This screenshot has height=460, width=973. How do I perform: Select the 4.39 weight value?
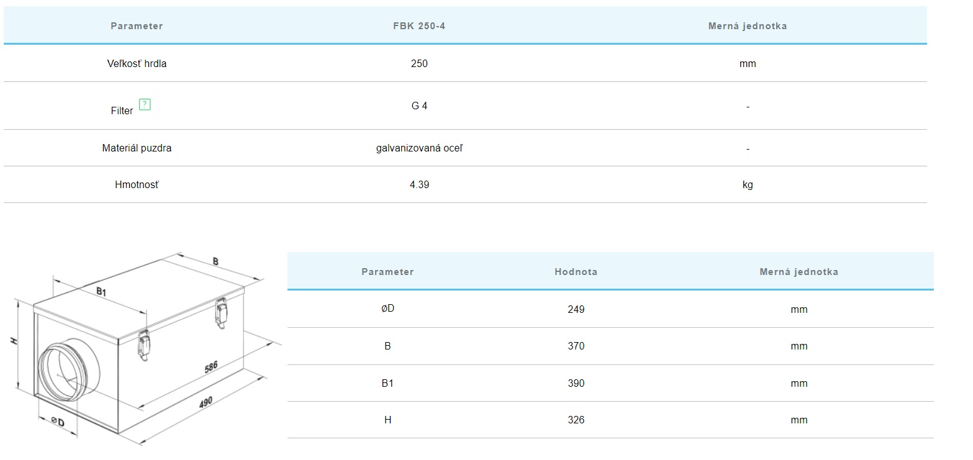419,184
